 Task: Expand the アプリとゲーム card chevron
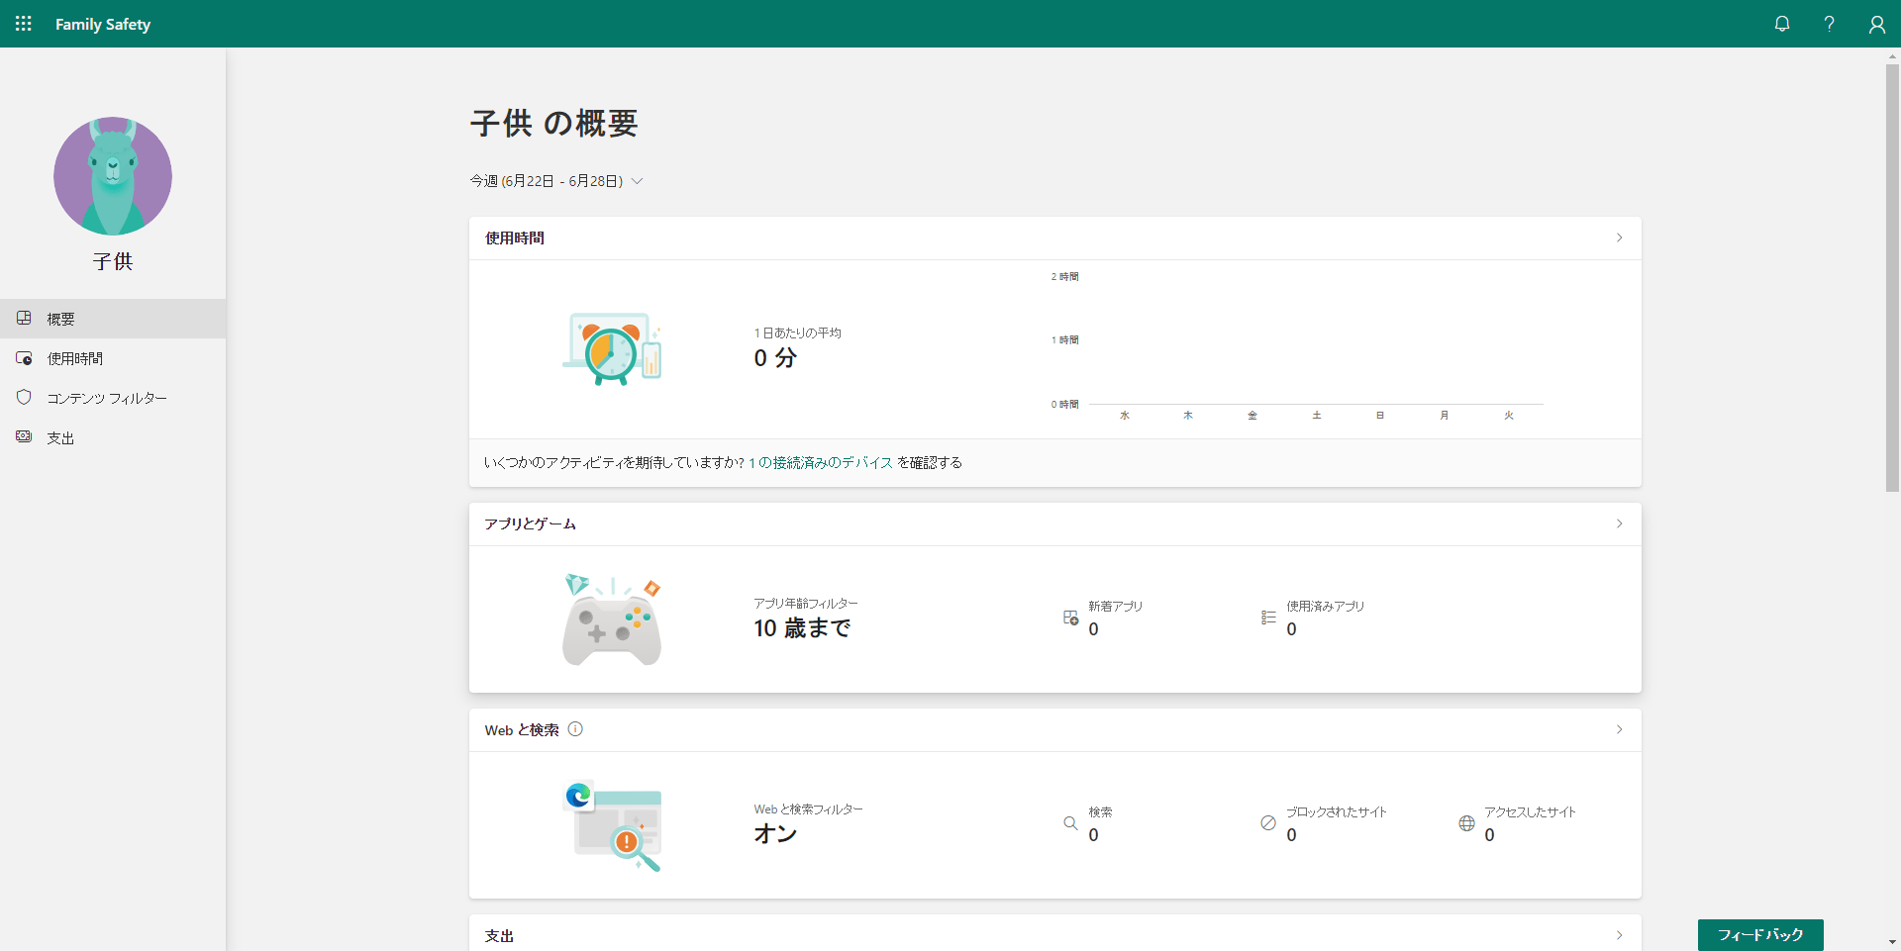[x=1620, y=523]
